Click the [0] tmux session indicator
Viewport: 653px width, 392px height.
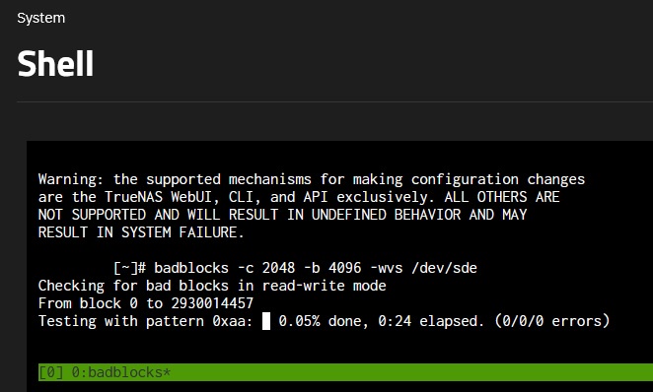50,372
